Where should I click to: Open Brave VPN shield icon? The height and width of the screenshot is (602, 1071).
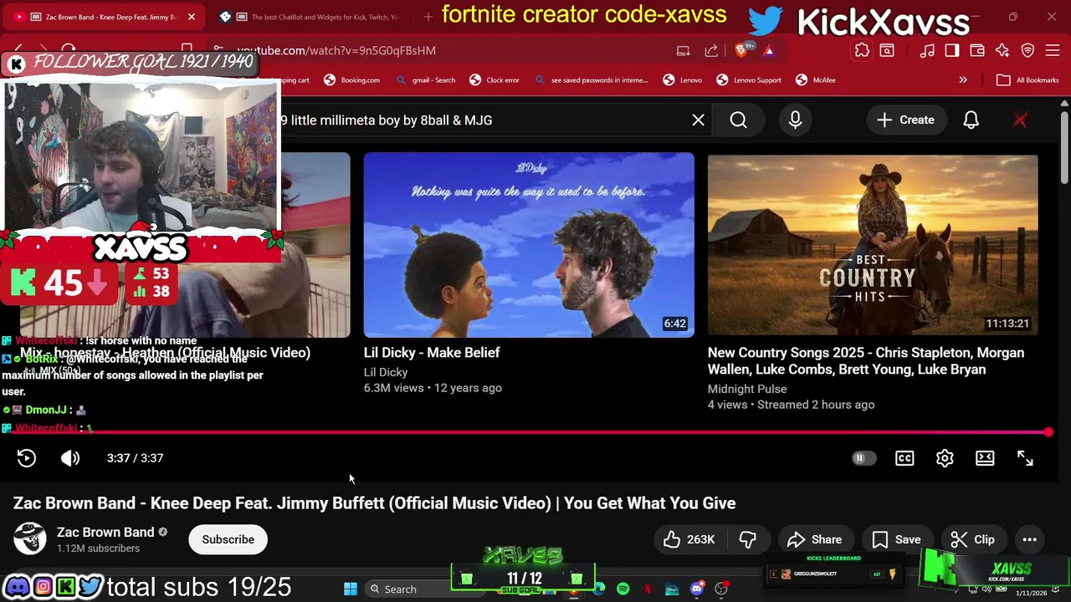coord(1027,51)
